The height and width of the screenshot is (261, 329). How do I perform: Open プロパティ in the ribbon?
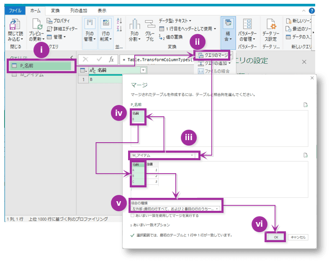point(58,20)
